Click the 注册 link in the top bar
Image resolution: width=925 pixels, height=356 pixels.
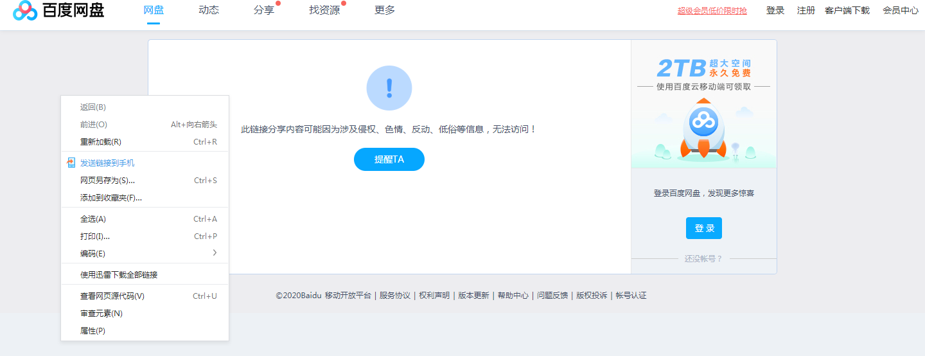pyautogui.click(x=806, y=11)
